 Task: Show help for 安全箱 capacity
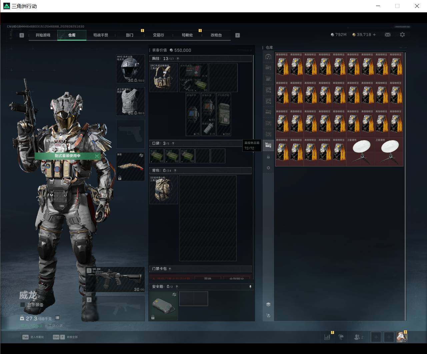(177, 287)
